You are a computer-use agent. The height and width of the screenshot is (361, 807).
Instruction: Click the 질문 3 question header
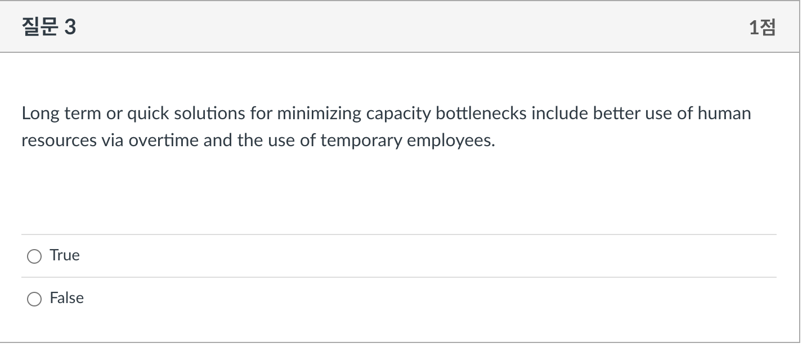(47, 26)
